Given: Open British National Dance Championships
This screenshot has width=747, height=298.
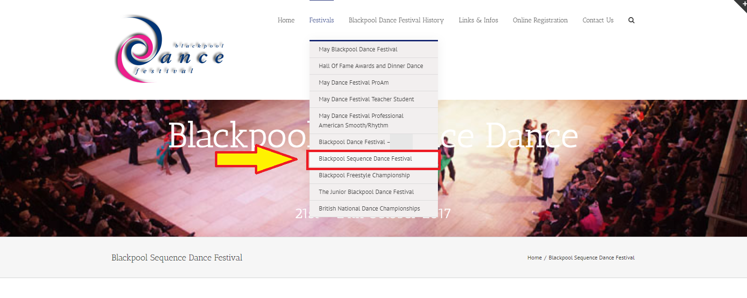Looking at the screenshot, I should pyautogui.click(x=374, y=209).
